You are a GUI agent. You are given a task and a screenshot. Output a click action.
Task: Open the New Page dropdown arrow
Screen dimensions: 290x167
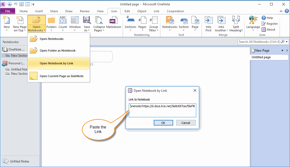tap(282, 51)
